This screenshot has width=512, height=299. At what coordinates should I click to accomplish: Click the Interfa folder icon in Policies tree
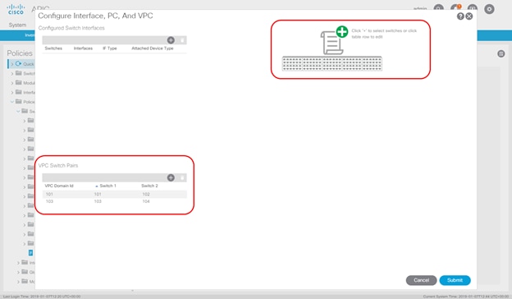[19, 92]
